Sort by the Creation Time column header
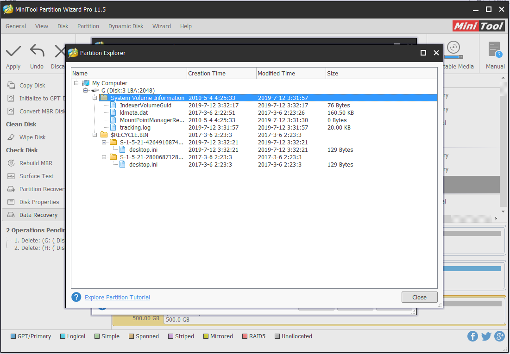Viewport: 510px width, 354px height. tap(222, 73)
